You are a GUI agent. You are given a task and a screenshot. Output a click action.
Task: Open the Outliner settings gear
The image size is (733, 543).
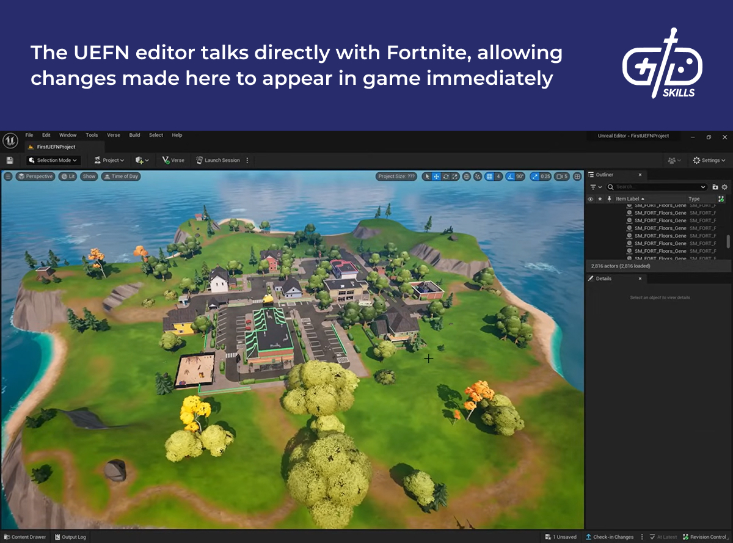[x=724, y=187]
